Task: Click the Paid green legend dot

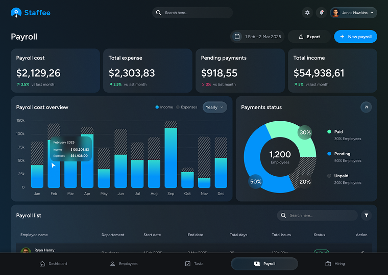Action: click(329, 131)
